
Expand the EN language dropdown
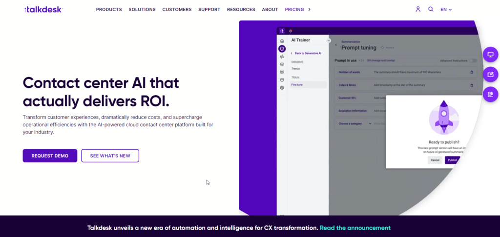click(x=446, y=10)
